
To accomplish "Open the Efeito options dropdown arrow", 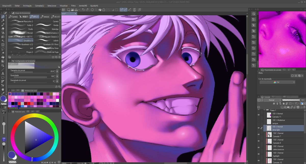I will (x=303, y=75).
